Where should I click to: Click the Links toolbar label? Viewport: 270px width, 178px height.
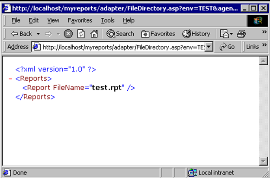252,47
